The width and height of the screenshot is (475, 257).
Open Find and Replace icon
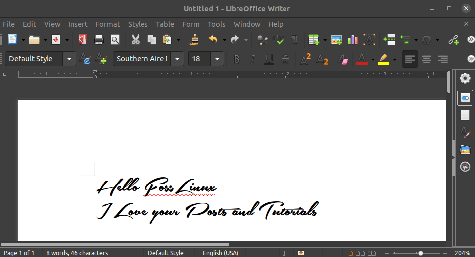[x=262, y=39]
